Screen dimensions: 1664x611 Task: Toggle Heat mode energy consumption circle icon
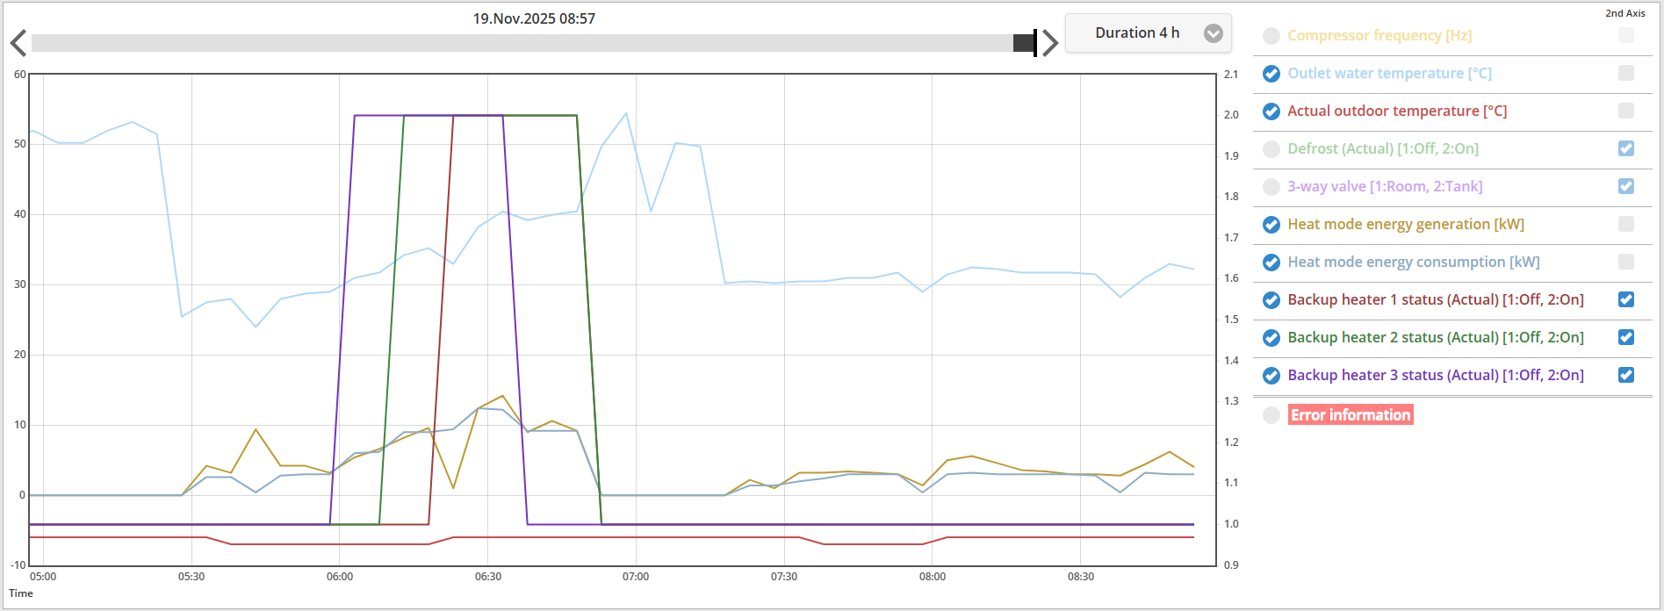pyautogui.click(x=1271, y=262)
